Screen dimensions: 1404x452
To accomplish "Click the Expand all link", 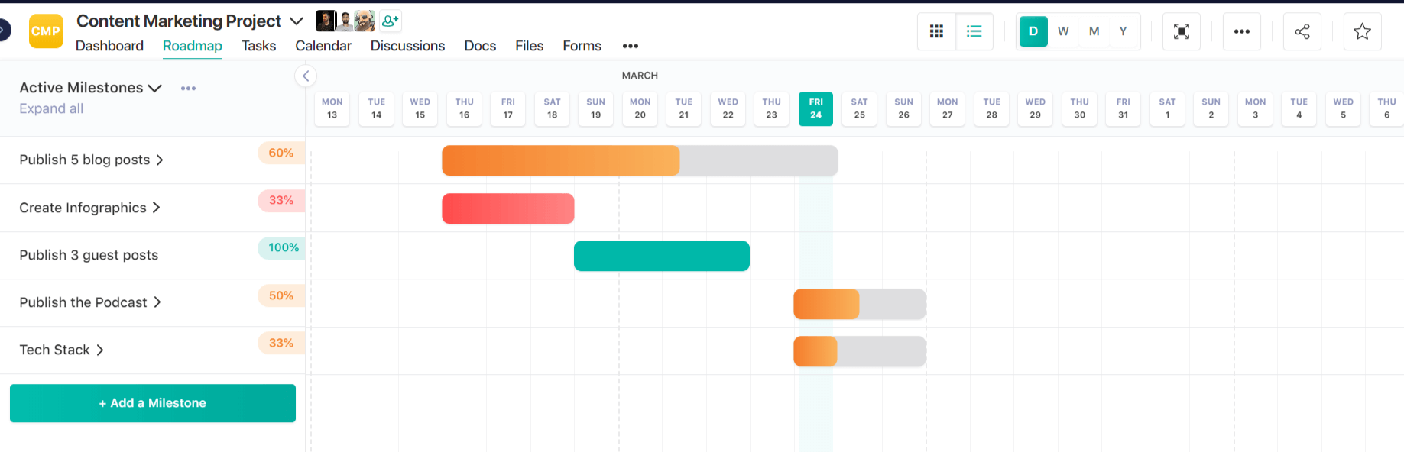I will tap(51, 108).
